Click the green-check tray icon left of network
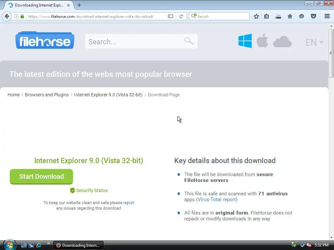 [x=294, y=245]
